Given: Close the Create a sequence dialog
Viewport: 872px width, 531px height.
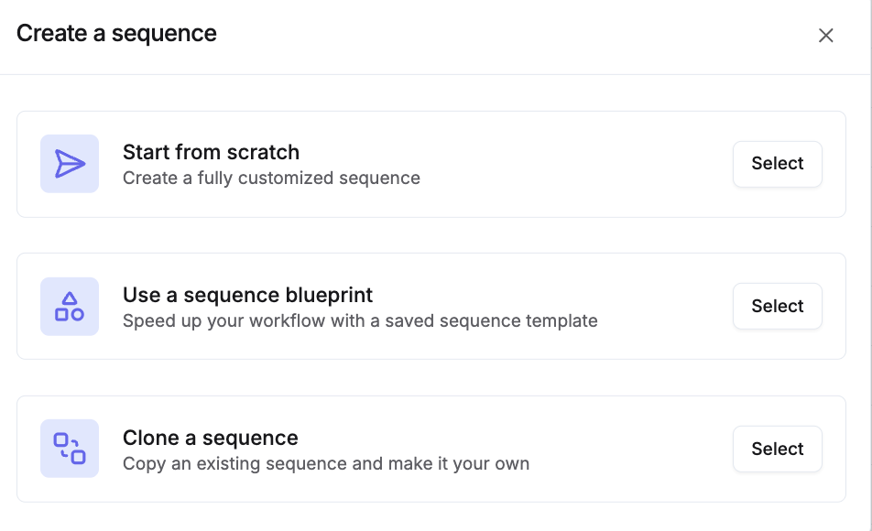Looking at the screenshot, I should (x=825, y=36).
